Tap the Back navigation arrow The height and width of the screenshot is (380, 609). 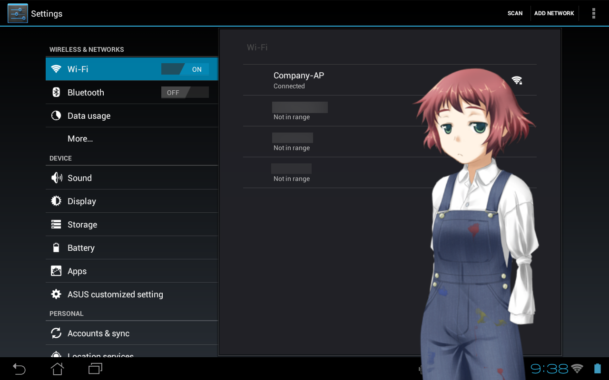click(19, 369)
